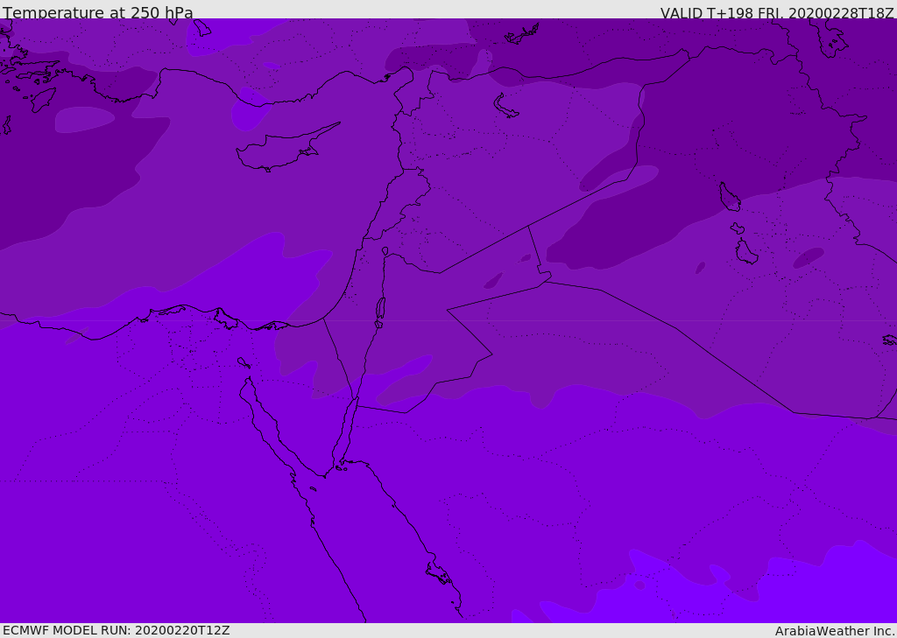
Task: Click the Dead Sea outline on the map
Action: click(x=380, y=312)
